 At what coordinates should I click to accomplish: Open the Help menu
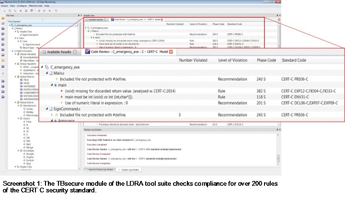(47, 6)
